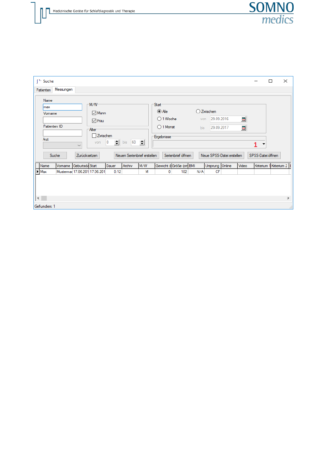Click SPSS-Datei öffnen button
Viewport: 324px width, 467px height.
pos(264,156)
